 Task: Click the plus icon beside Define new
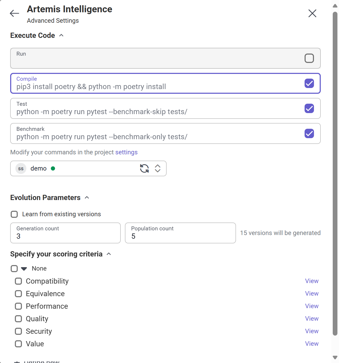pos(17,361)
